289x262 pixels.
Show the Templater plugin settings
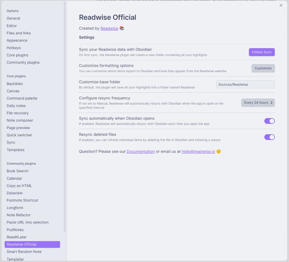[15, 259]
